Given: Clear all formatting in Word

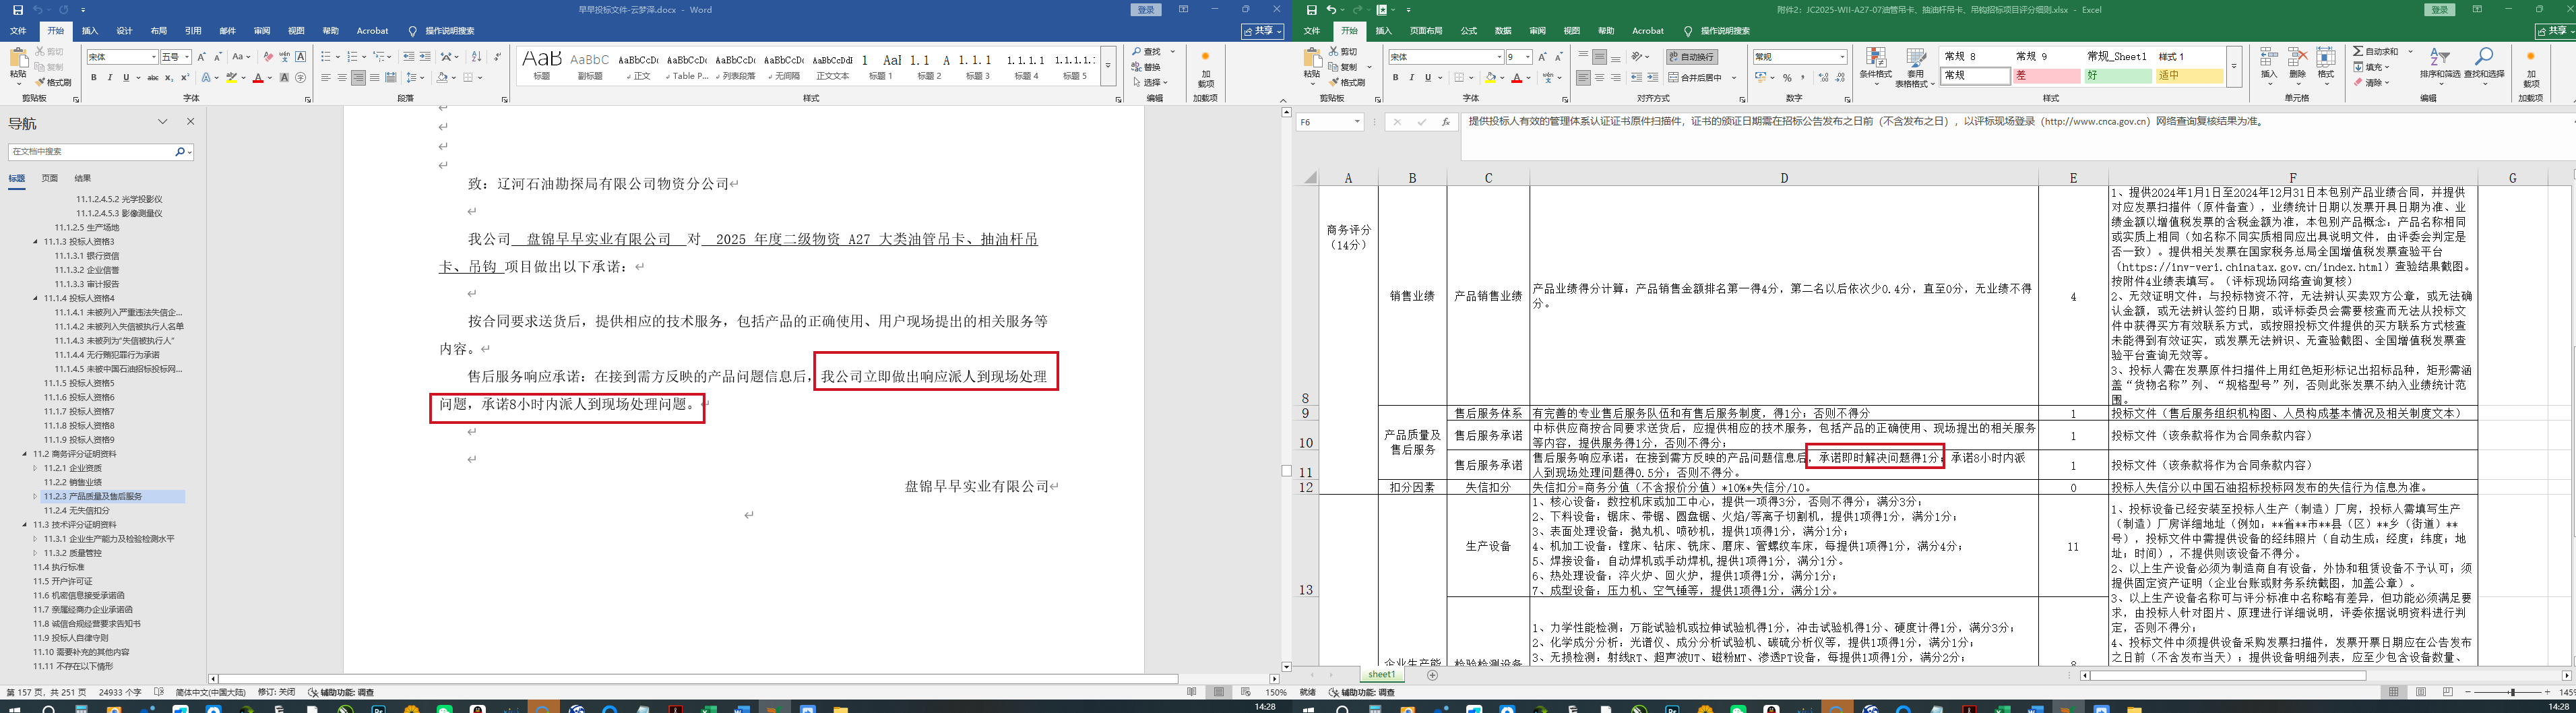Looking at the screenshot, I should click(268, 57).
